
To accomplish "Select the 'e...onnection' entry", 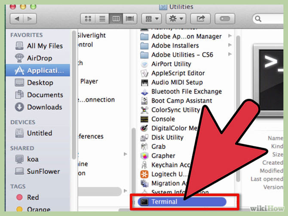I will coord(96,100).
